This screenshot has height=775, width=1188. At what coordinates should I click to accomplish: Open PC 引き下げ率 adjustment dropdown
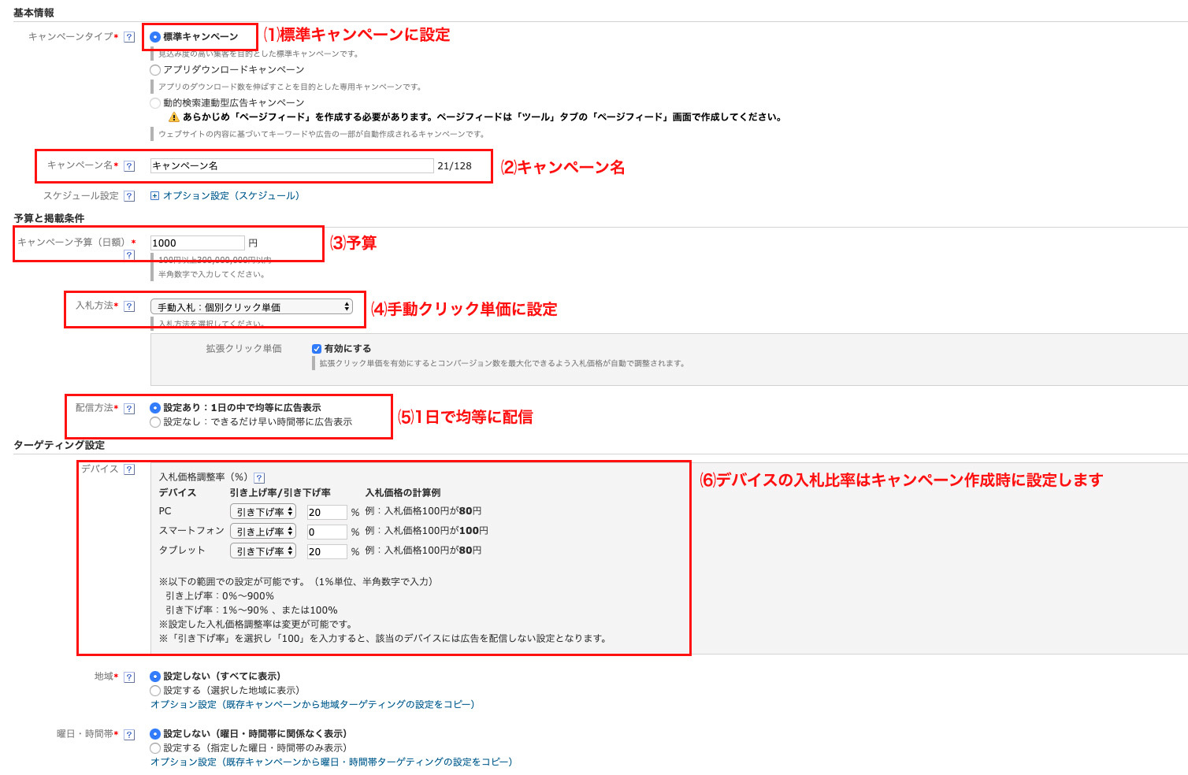(x=262, y=512)
